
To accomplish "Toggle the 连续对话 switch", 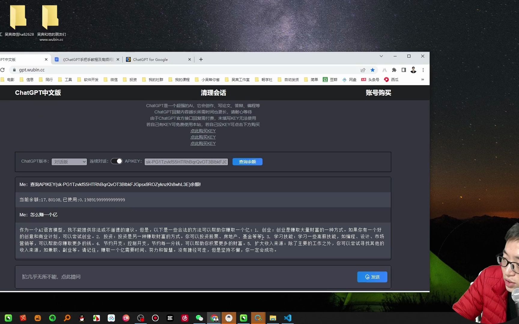I will 117,161.
